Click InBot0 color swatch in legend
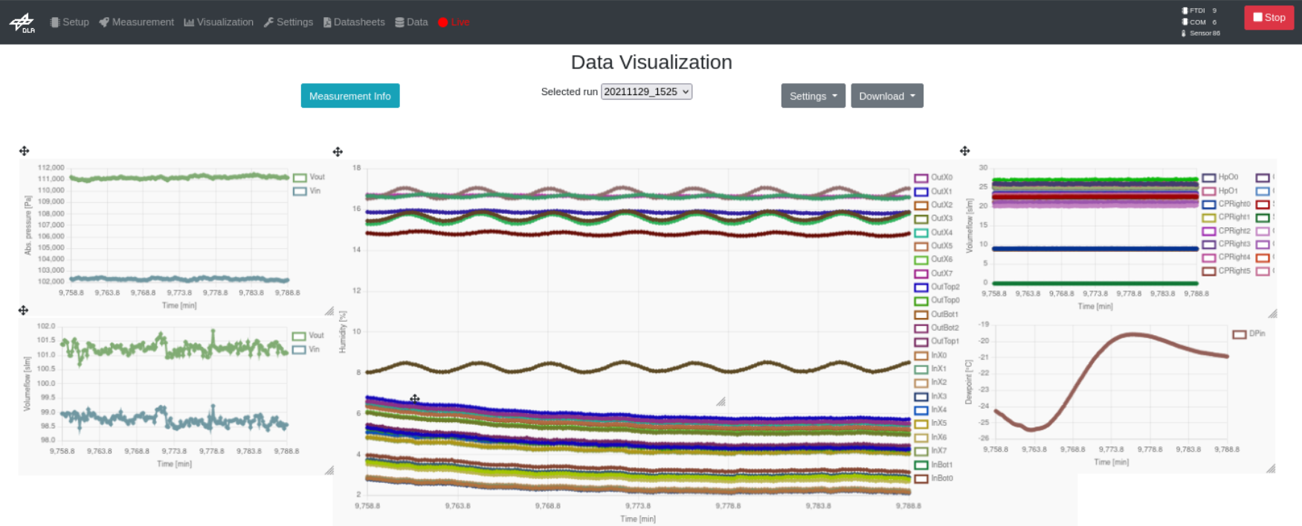Image resolution: width=1302 pixels, height=526 pixels. (921, 478)
